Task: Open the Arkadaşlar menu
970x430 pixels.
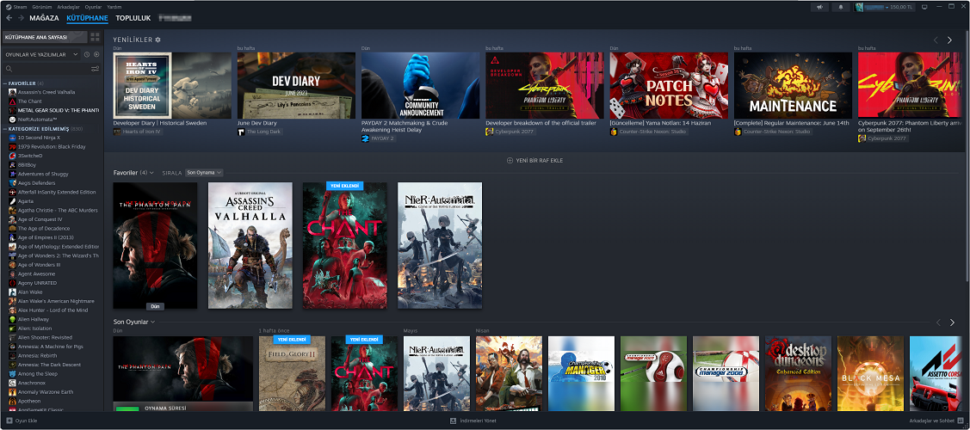Action: [69, 7]
